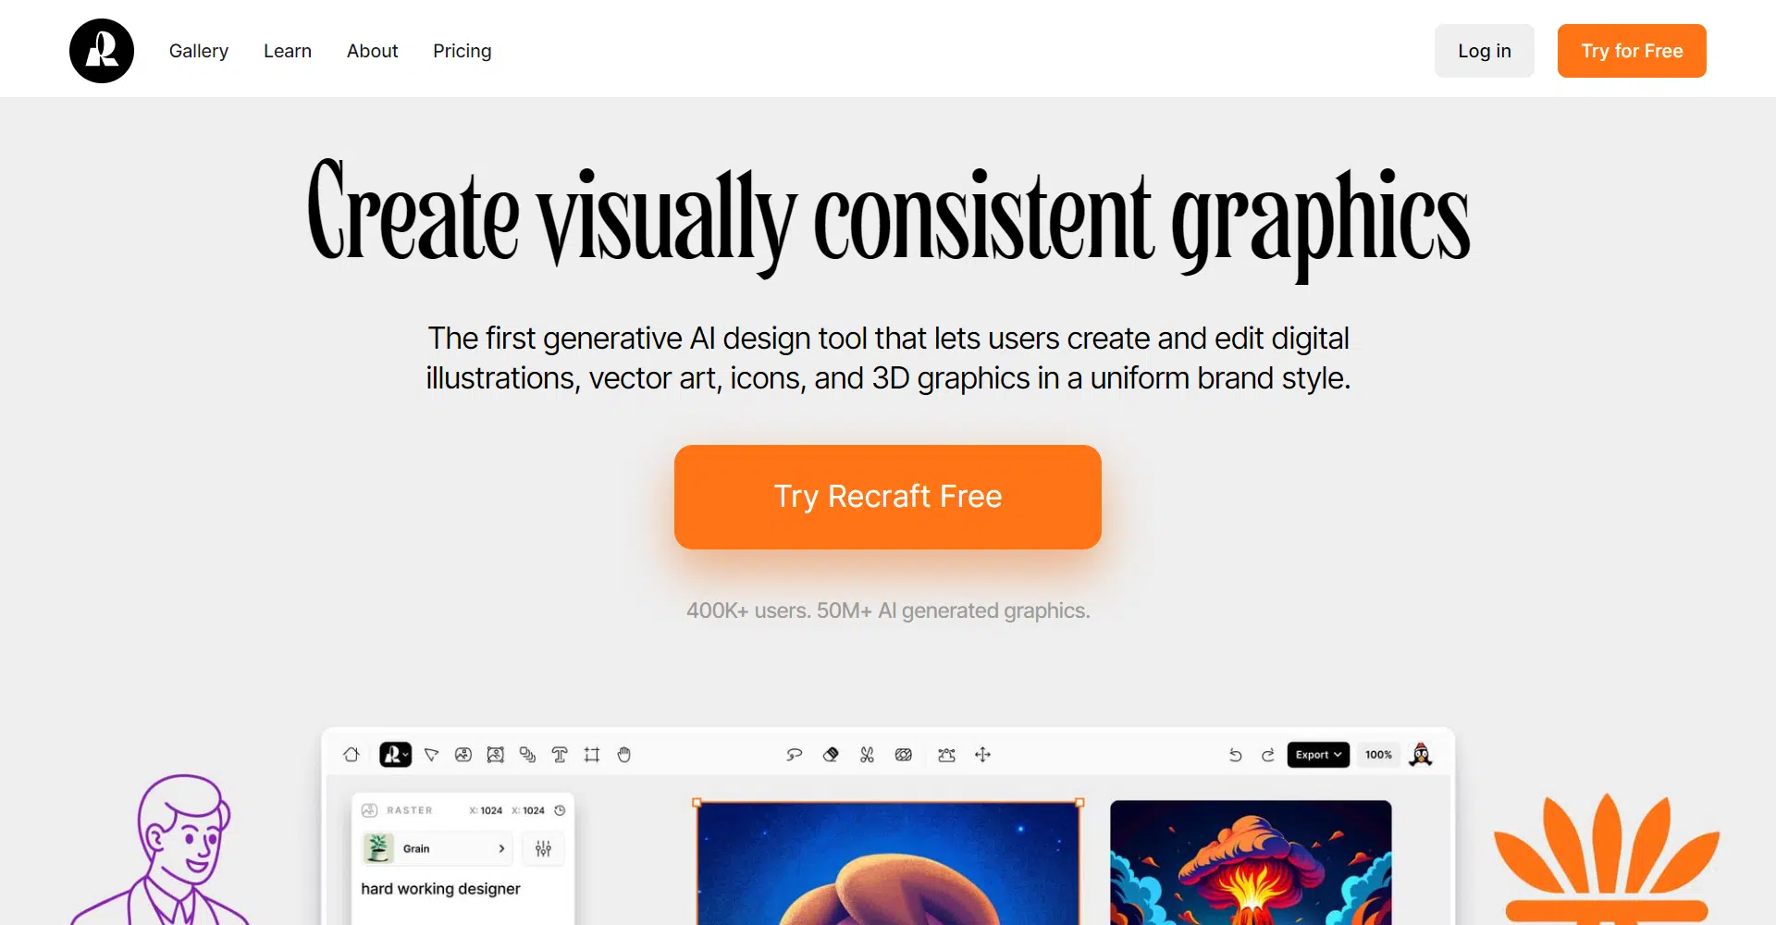Open the Recraft logo tool dropdown in the toolbar
This screenshot has width=1776, height=925.
(395, 755)
